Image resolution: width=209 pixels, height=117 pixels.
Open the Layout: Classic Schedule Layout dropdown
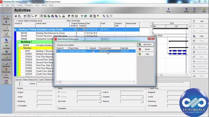[x=29, y=21]
